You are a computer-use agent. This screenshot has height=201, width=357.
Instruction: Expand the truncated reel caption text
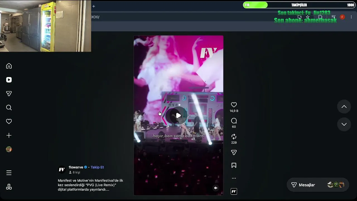(x=90, y=185)
